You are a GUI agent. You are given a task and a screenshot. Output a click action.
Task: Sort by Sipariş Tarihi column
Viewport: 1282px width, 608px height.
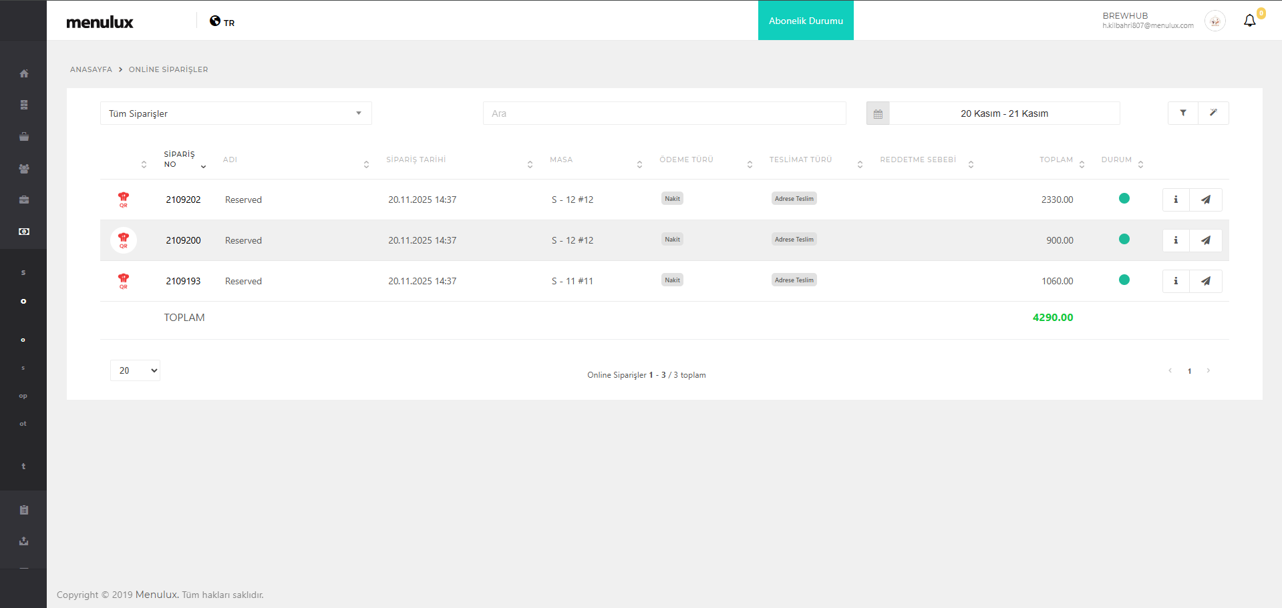(x=416, y=160)
